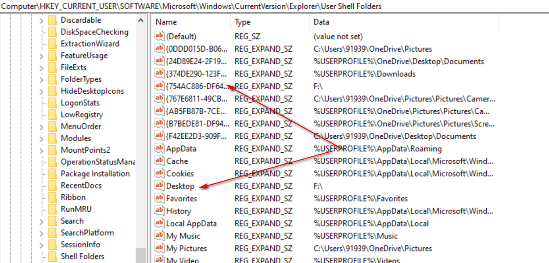
Task: Click the ExtractionWizard folder icon
Action: 53,44
